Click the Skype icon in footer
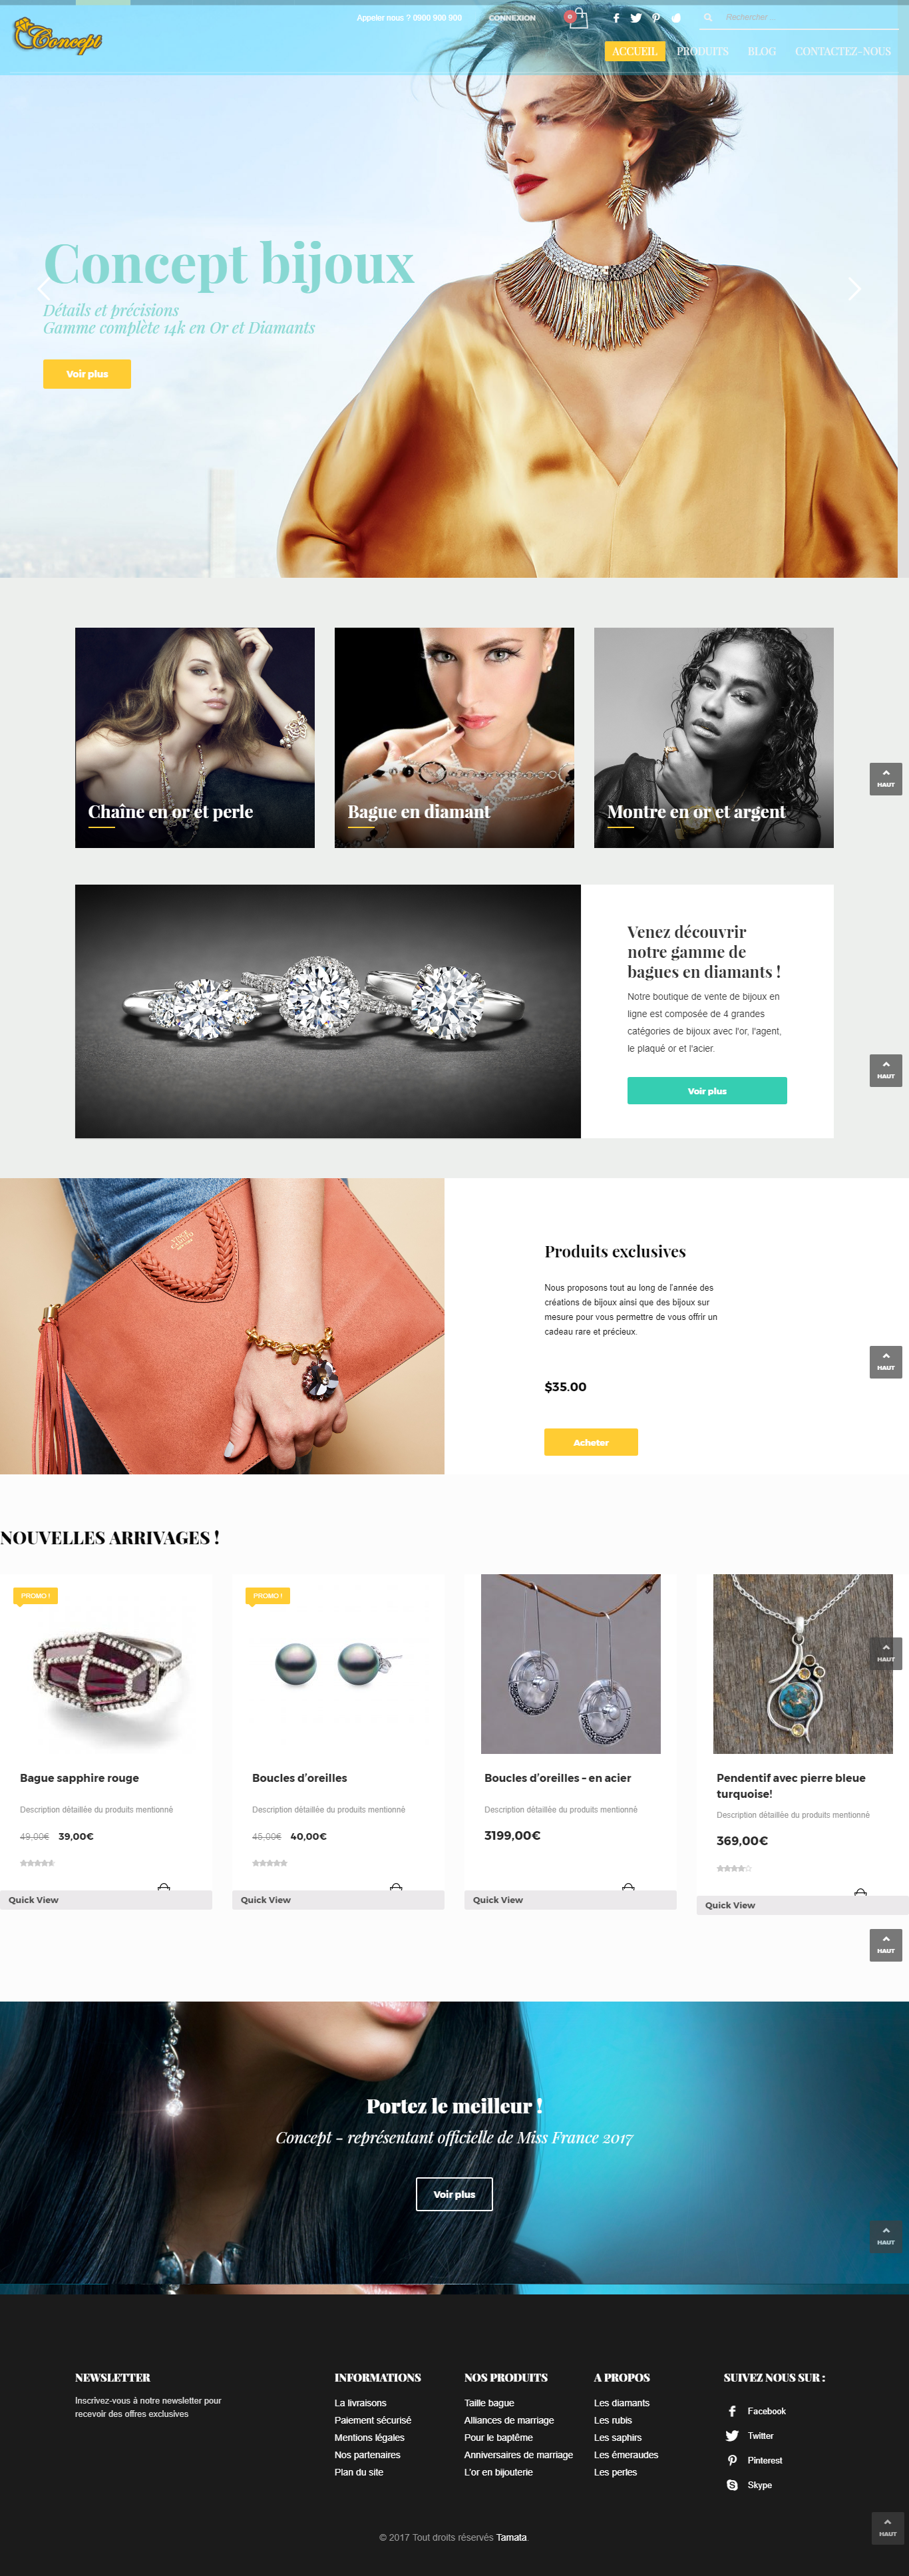 click(x=732, y=2485)
